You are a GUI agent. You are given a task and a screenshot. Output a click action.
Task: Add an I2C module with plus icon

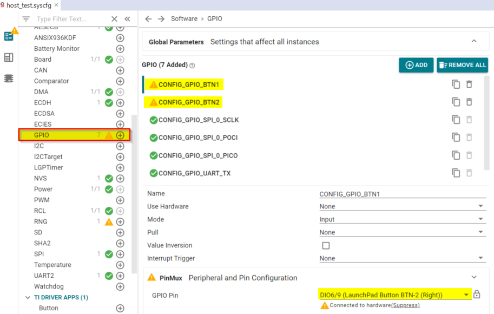coord(120,146)
